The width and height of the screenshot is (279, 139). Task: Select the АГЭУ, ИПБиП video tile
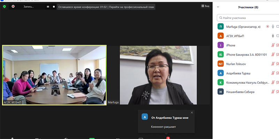(x=54, y=75)
